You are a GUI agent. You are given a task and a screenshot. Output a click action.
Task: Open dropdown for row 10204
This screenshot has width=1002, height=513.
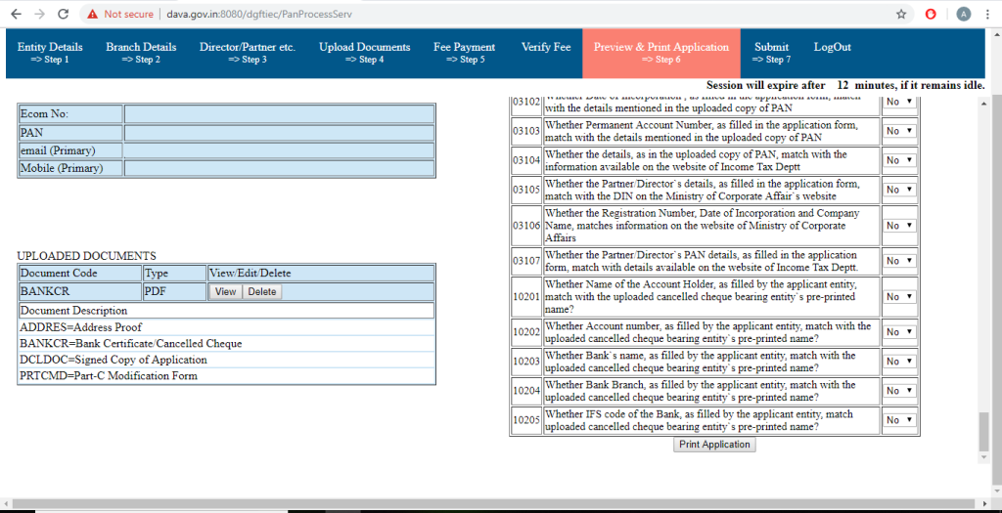[899, 391]
